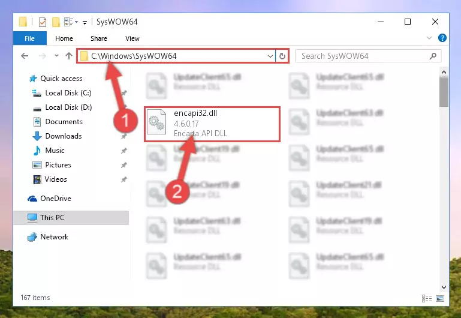The height and width of the screenshot is (318, 461).
Task: Click the Downloads blue arrow icon
Action: coord(37,136)
